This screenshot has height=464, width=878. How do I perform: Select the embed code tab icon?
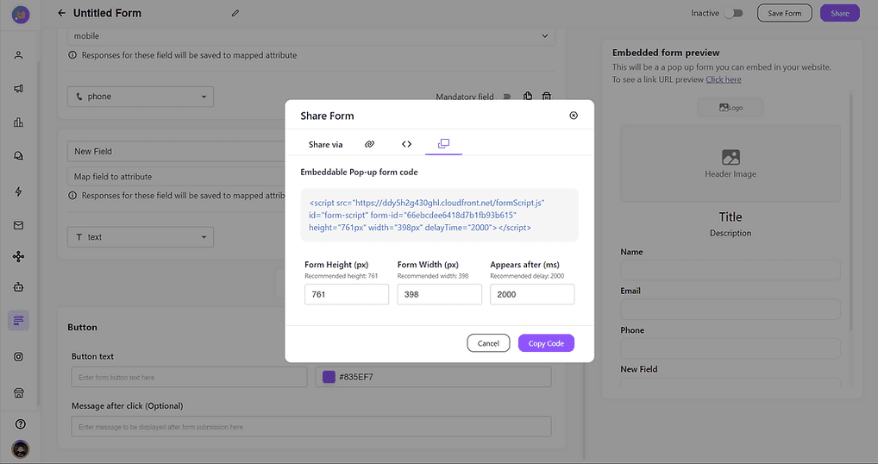tap(406, 144)
